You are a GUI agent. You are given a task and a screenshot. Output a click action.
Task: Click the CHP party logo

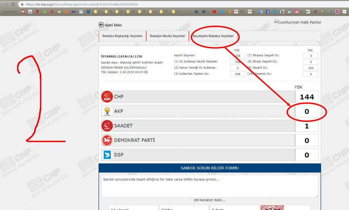pos(107,97)
